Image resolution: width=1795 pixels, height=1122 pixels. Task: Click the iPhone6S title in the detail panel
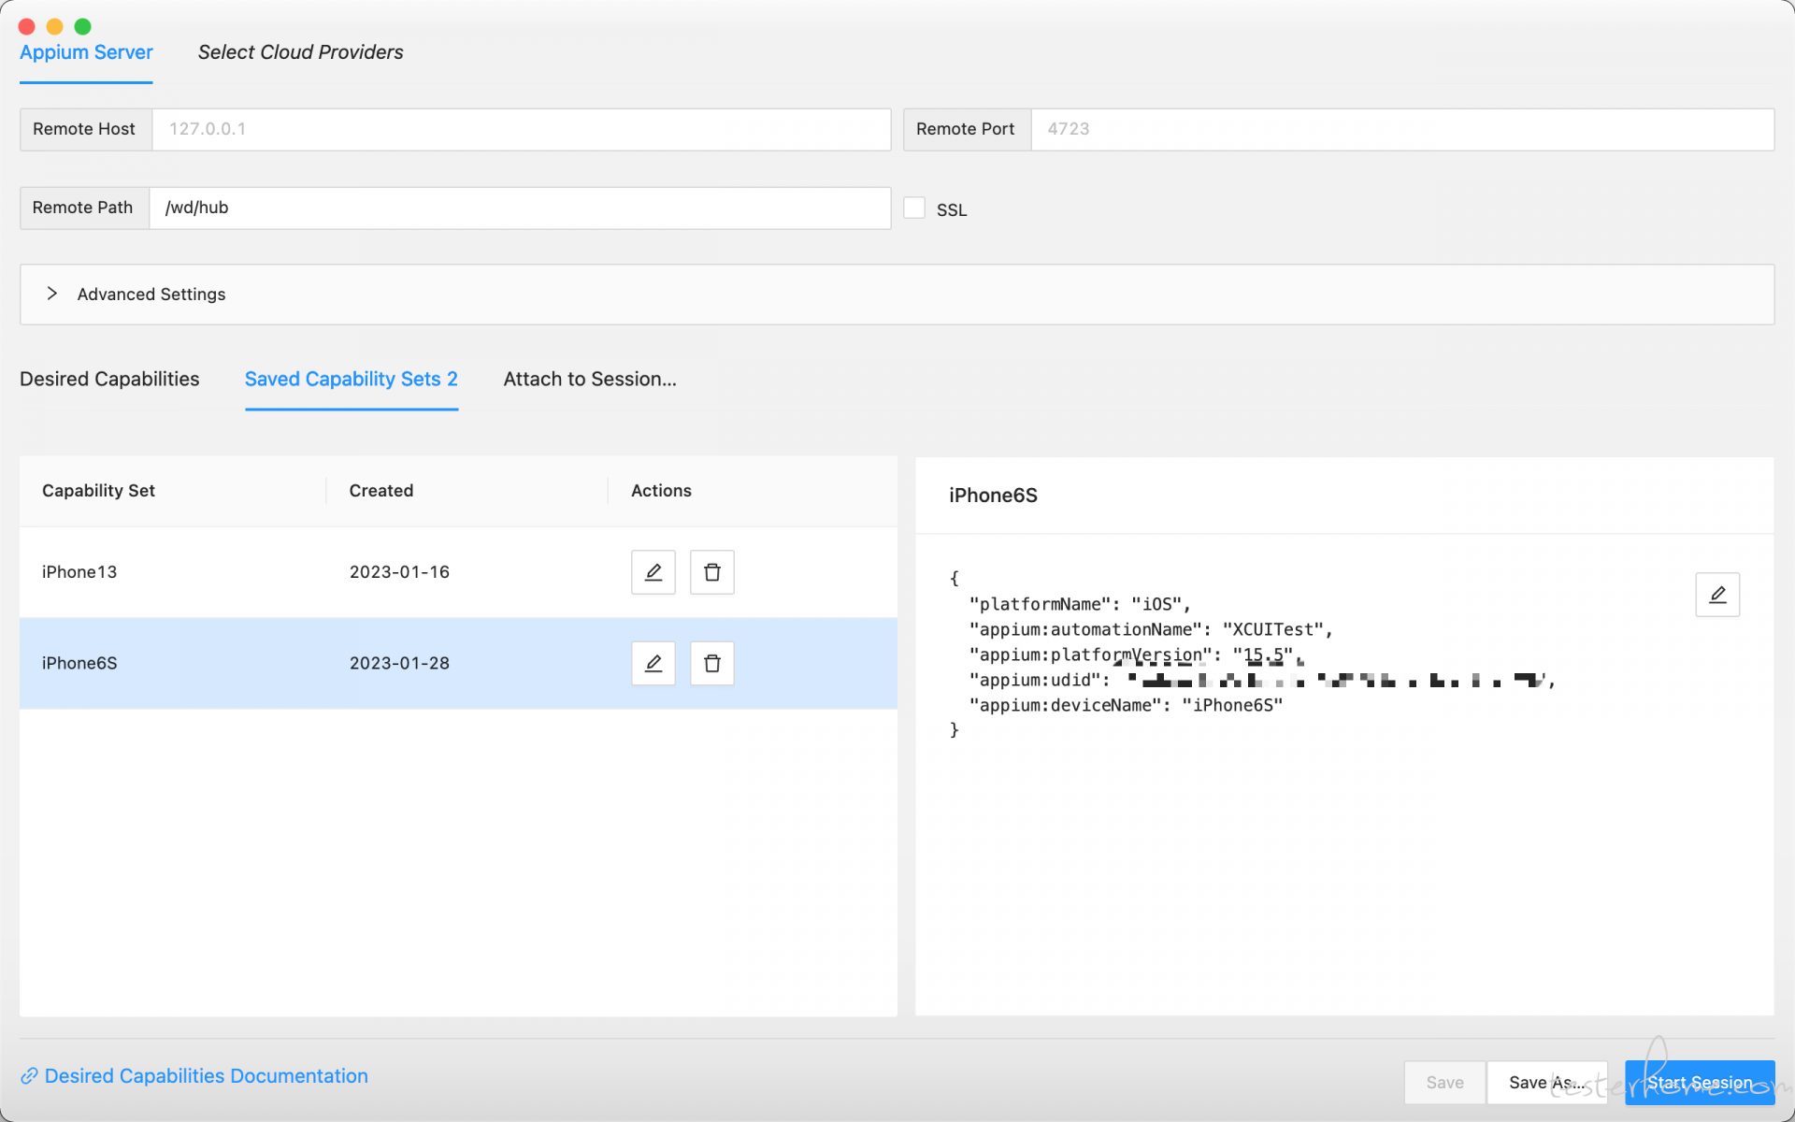pyautogui.click(x=993, y=496)
